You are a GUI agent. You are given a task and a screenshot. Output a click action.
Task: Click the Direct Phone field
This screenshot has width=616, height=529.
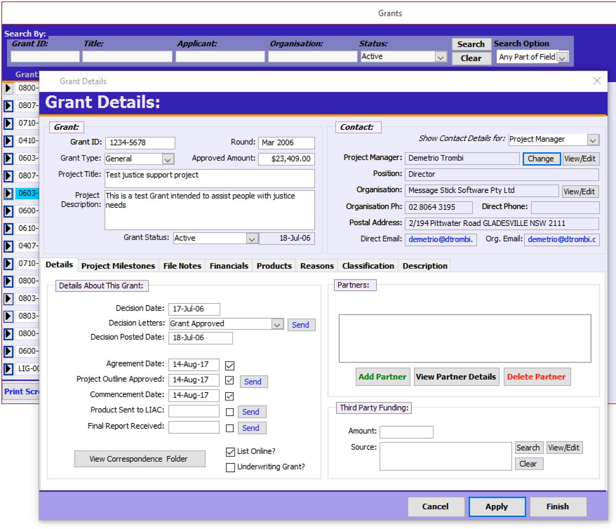(565, 207)
